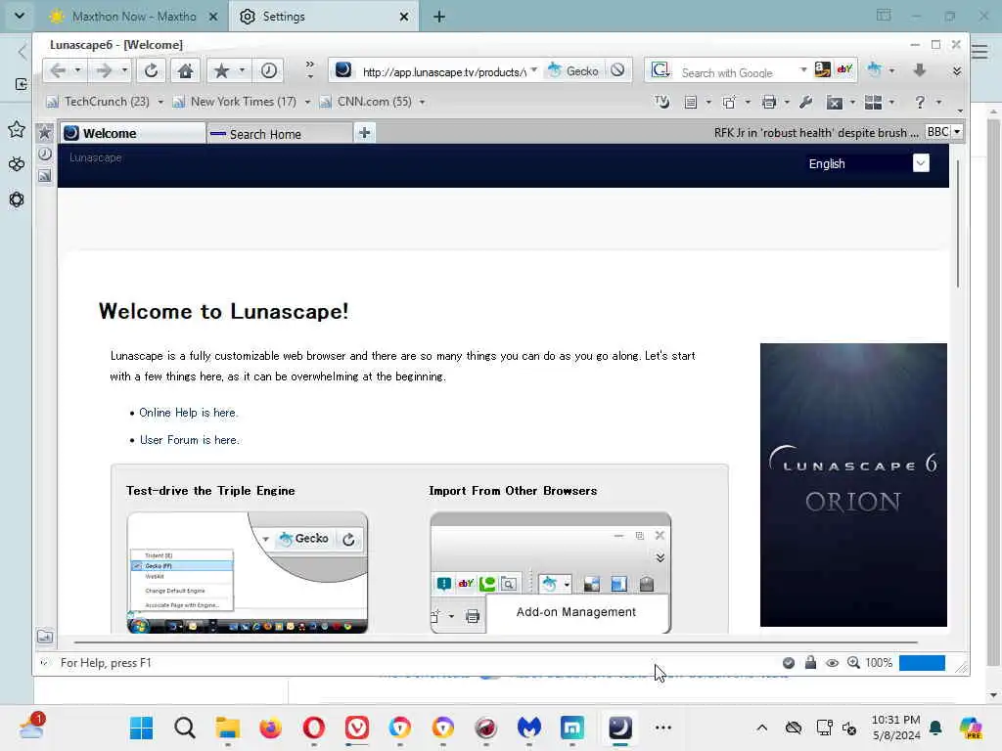The height and width of the screenshot is (751, 1002).
Task: Expand the forward button history dropdown
Action: (x=124, y=70)
